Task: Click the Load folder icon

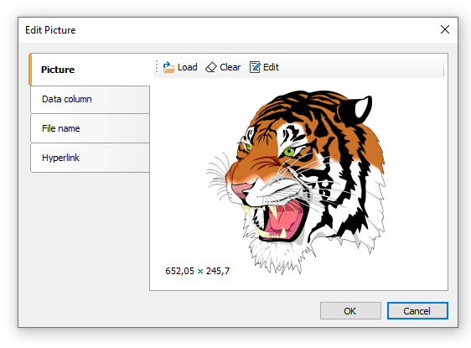Action: 168,67
